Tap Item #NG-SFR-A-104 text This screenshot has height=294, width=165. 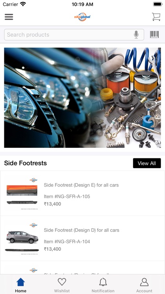tap(67, 241)
